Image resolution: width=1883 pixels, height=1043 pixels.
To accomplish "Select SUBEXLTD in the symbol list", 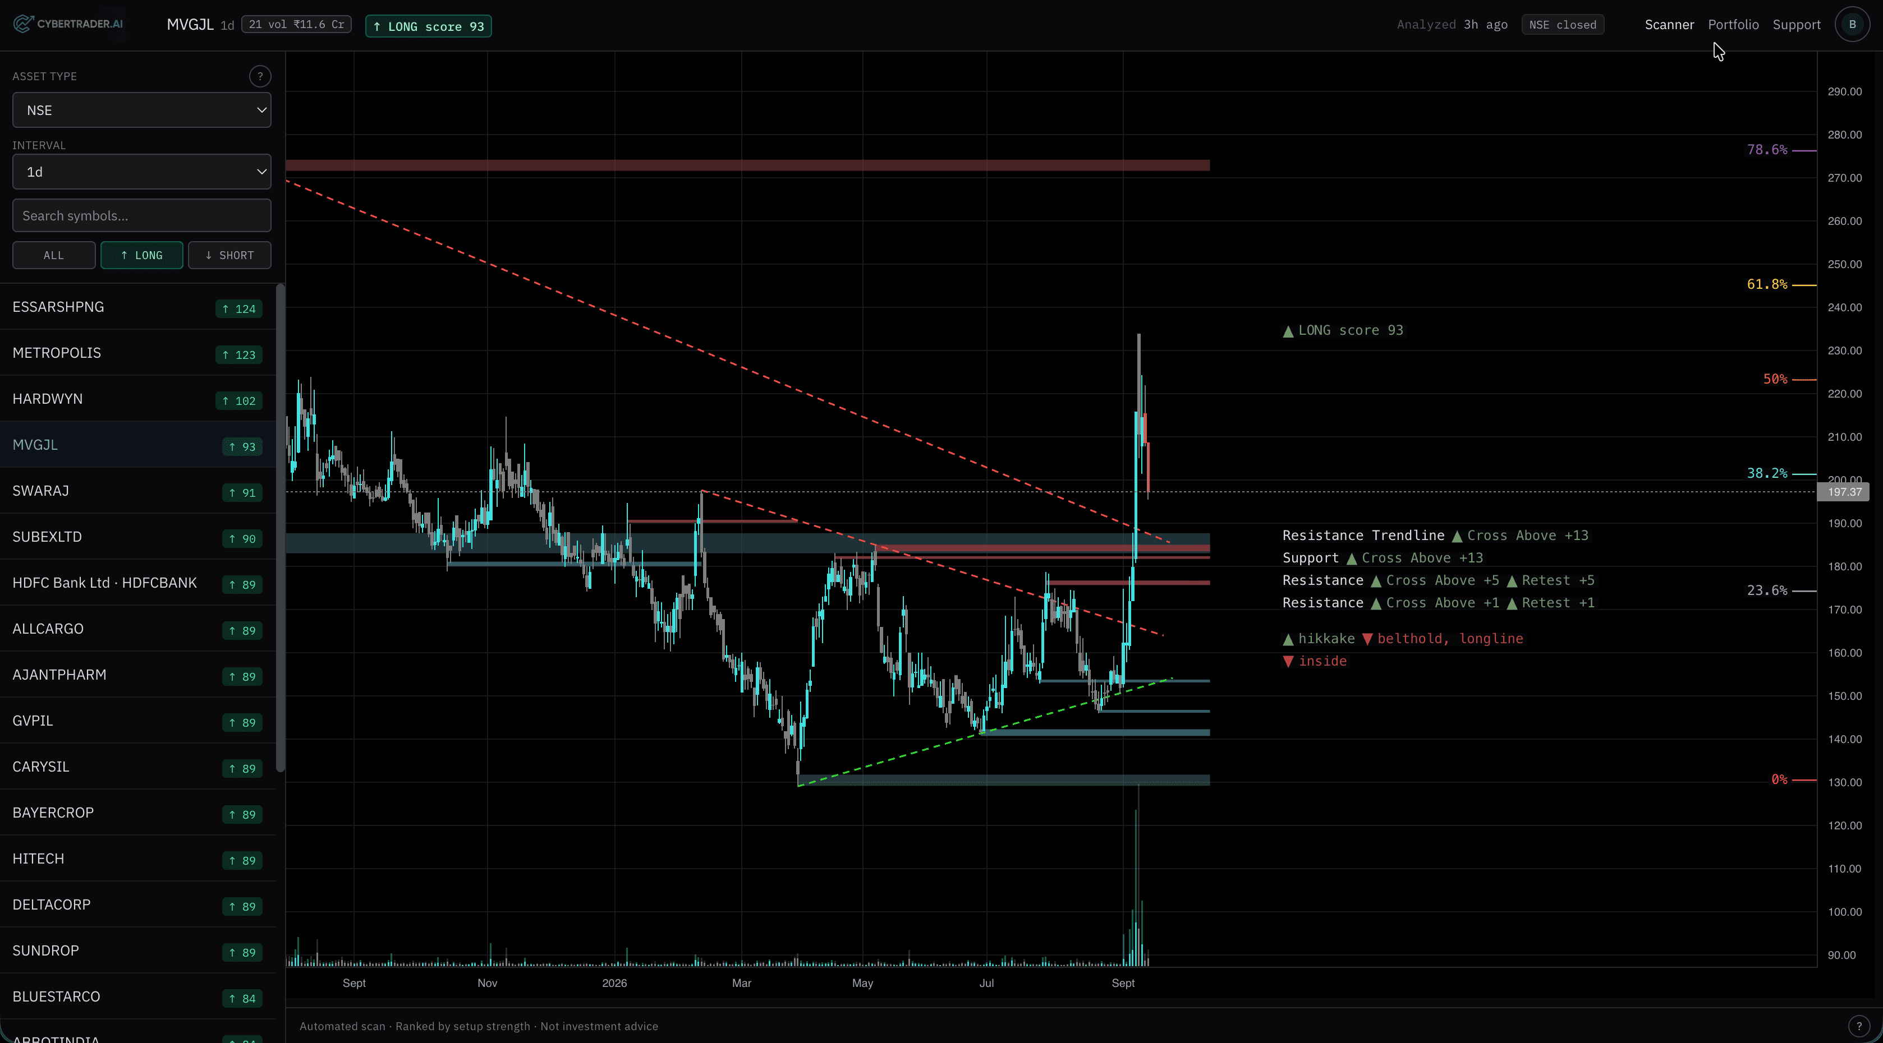I will (138, 537).
